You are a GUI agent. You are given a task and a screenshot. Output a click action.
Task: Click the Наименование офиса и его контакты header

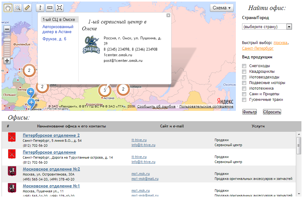coord(72,126)
